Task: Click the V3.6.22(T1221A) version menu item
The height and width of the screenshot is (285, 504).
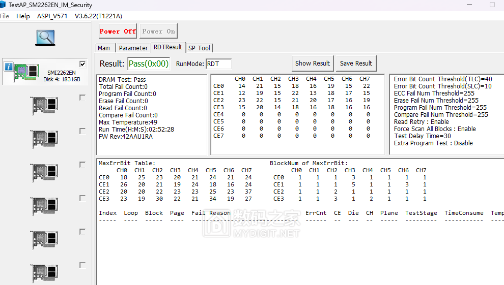Action: point(98,16)
